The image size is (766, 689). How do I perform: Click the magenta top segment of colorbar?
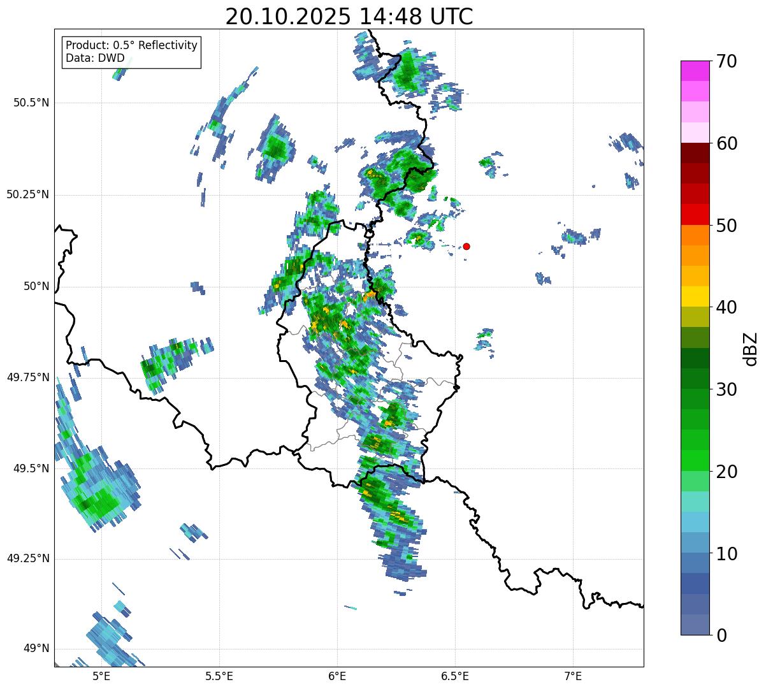click(x=695, y=71)
